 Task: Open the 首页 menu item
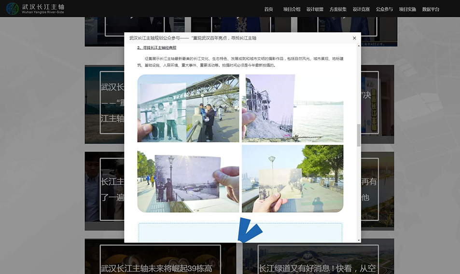(x=268, y=9)
